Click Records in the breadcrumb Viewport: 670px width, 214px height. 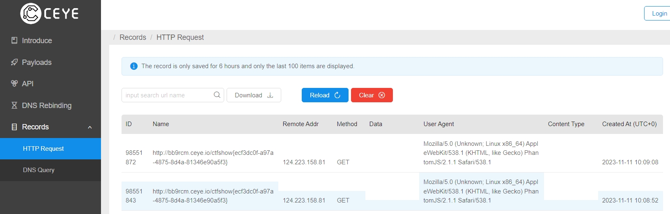click(133, 37)
